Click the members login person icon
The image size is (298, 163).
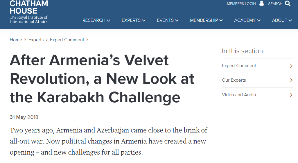[x=261, y=3]
